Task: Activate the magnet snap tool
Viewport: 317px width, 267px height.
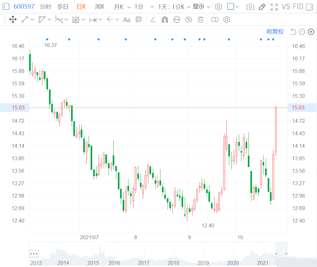Action: click(x=165, y=20)
